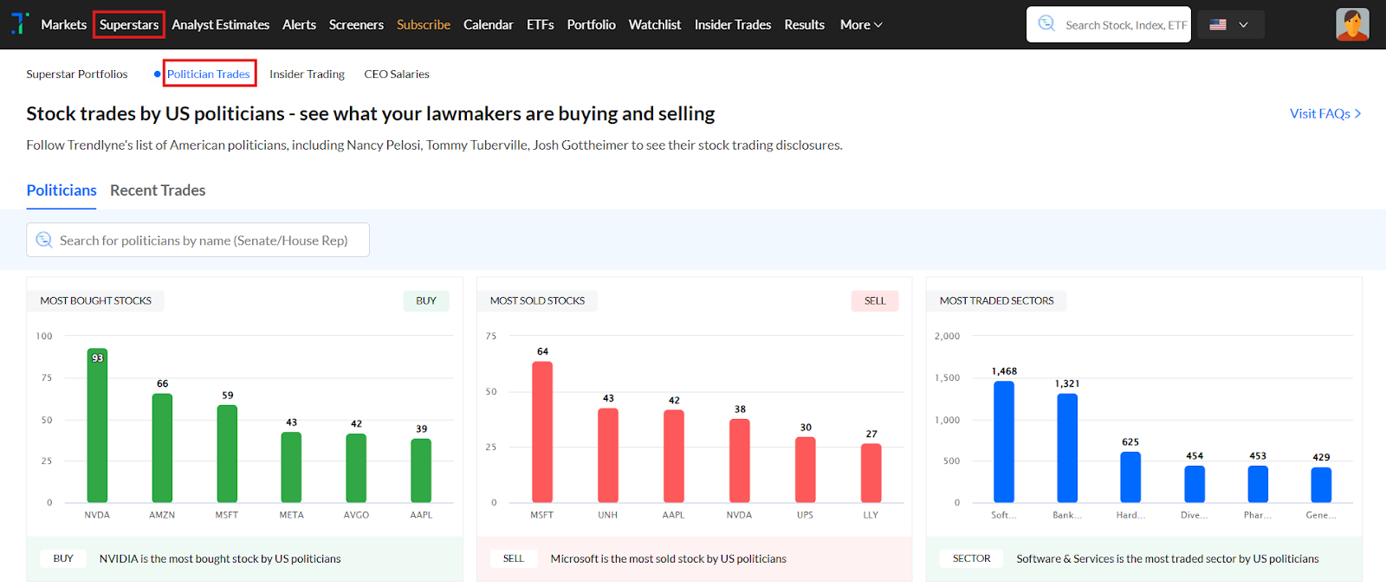1386x586 pixels.
Task: Click the red MSFT bar in Most Sold chart
Action: point(542,432)
